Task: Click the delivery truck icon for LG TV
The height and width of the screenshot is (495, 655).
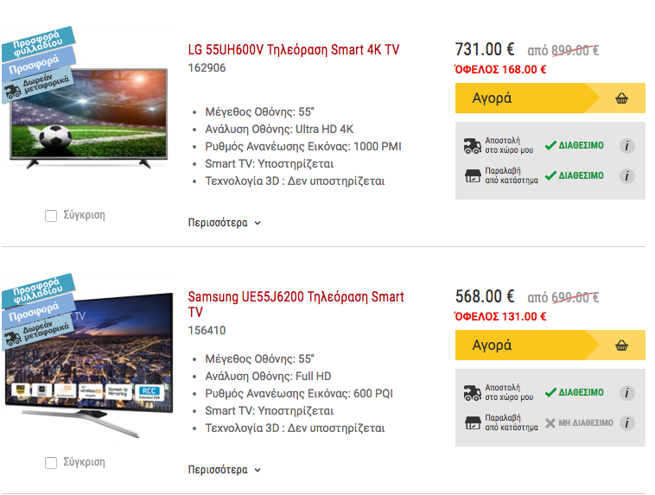Action: (473, 146)
